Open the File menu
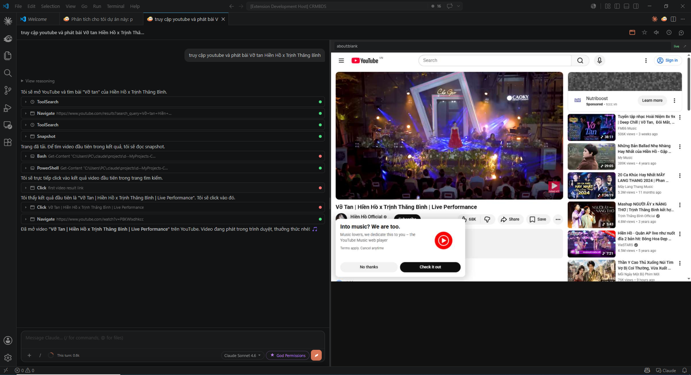 point(18,6)
